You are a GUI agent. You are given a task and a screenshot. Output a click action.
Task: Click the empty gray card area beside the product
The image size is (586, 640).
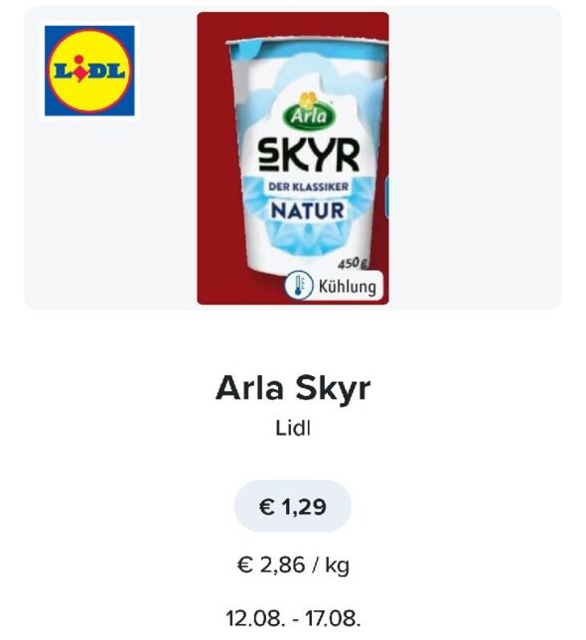[x=474, y=159]
